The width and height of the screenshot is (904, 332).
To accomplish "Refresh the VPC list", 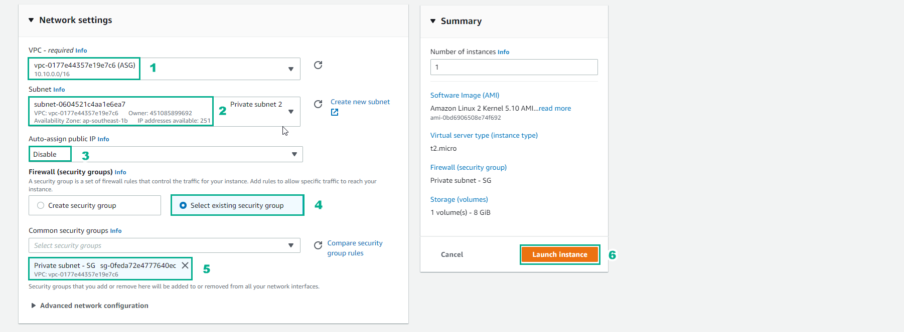I will click(318, 65).
